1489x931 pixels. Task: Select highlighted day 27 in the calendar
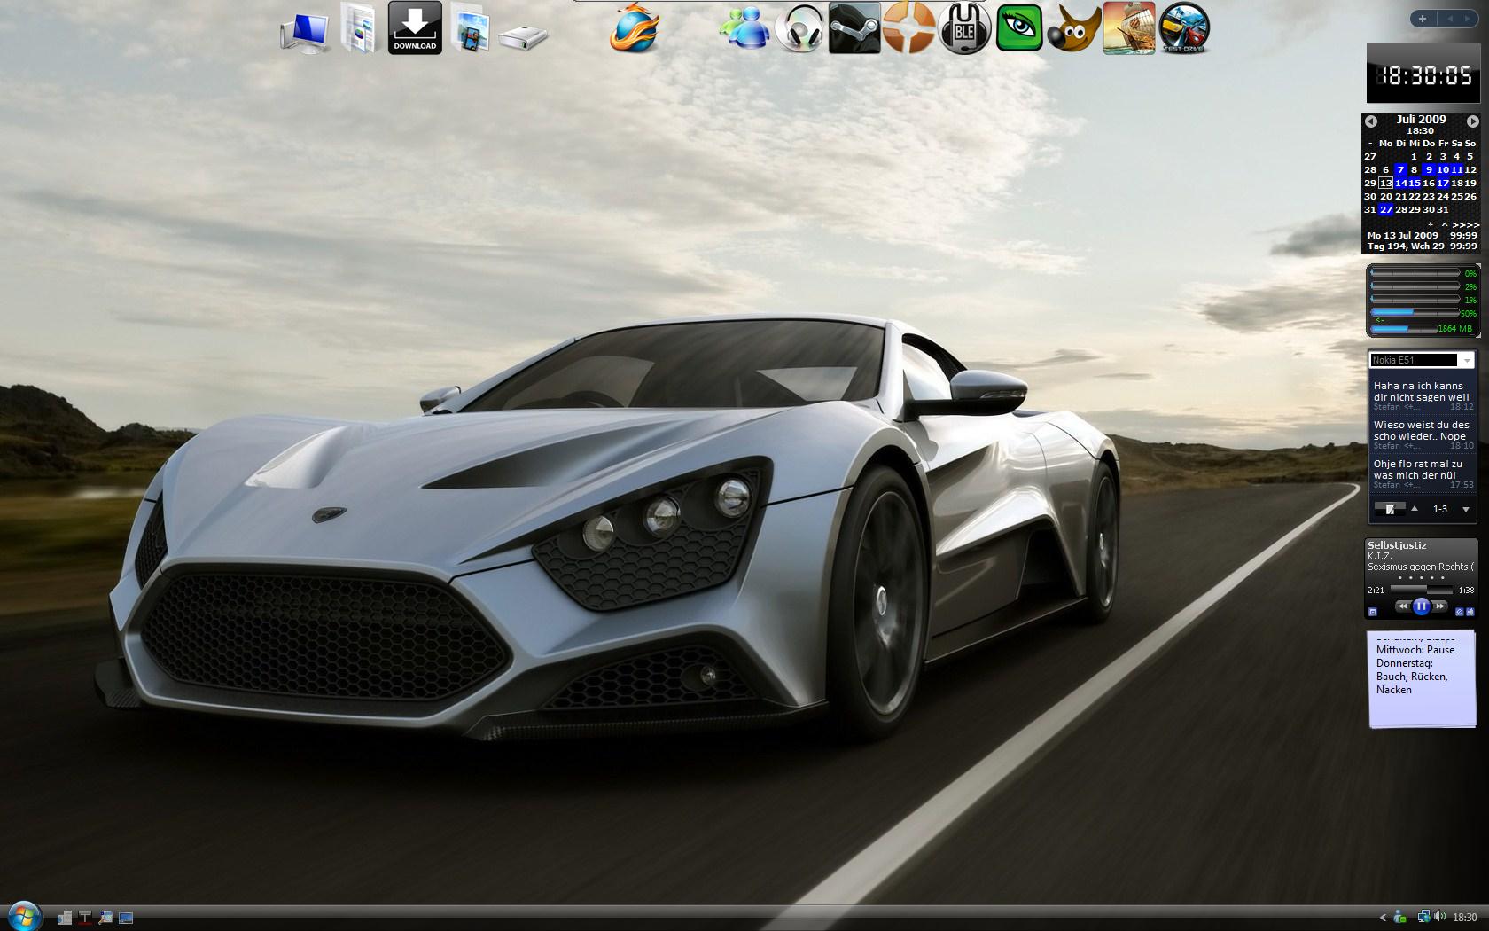tap(1386, 209)
